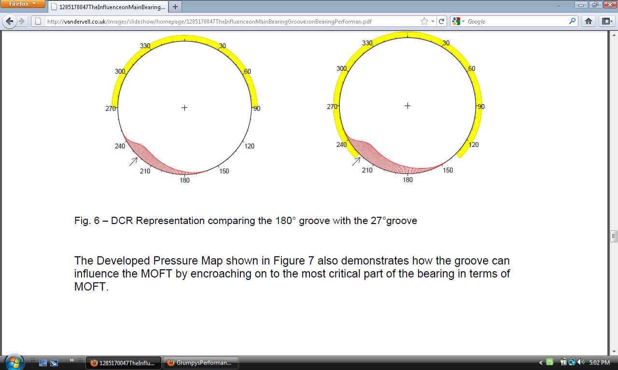Open the Windows Start menu
Viewport: 618px width, 370px height.
tap(14, 362)
